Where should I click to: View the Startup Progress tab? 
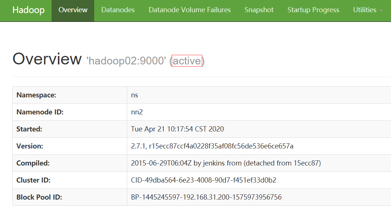[x=313, y=10]
